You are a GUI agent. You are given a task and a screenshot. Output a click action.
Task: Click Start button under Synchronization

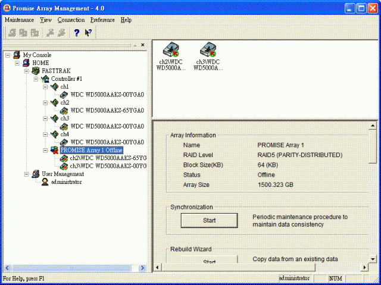(x=209, y=220)
